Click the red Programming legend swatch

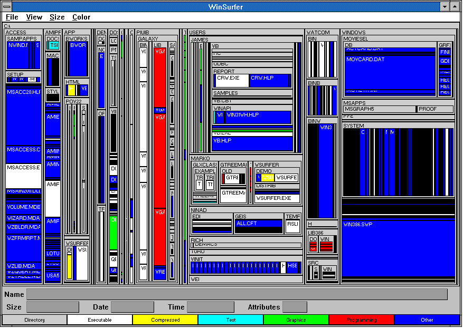tap(362, 320)
